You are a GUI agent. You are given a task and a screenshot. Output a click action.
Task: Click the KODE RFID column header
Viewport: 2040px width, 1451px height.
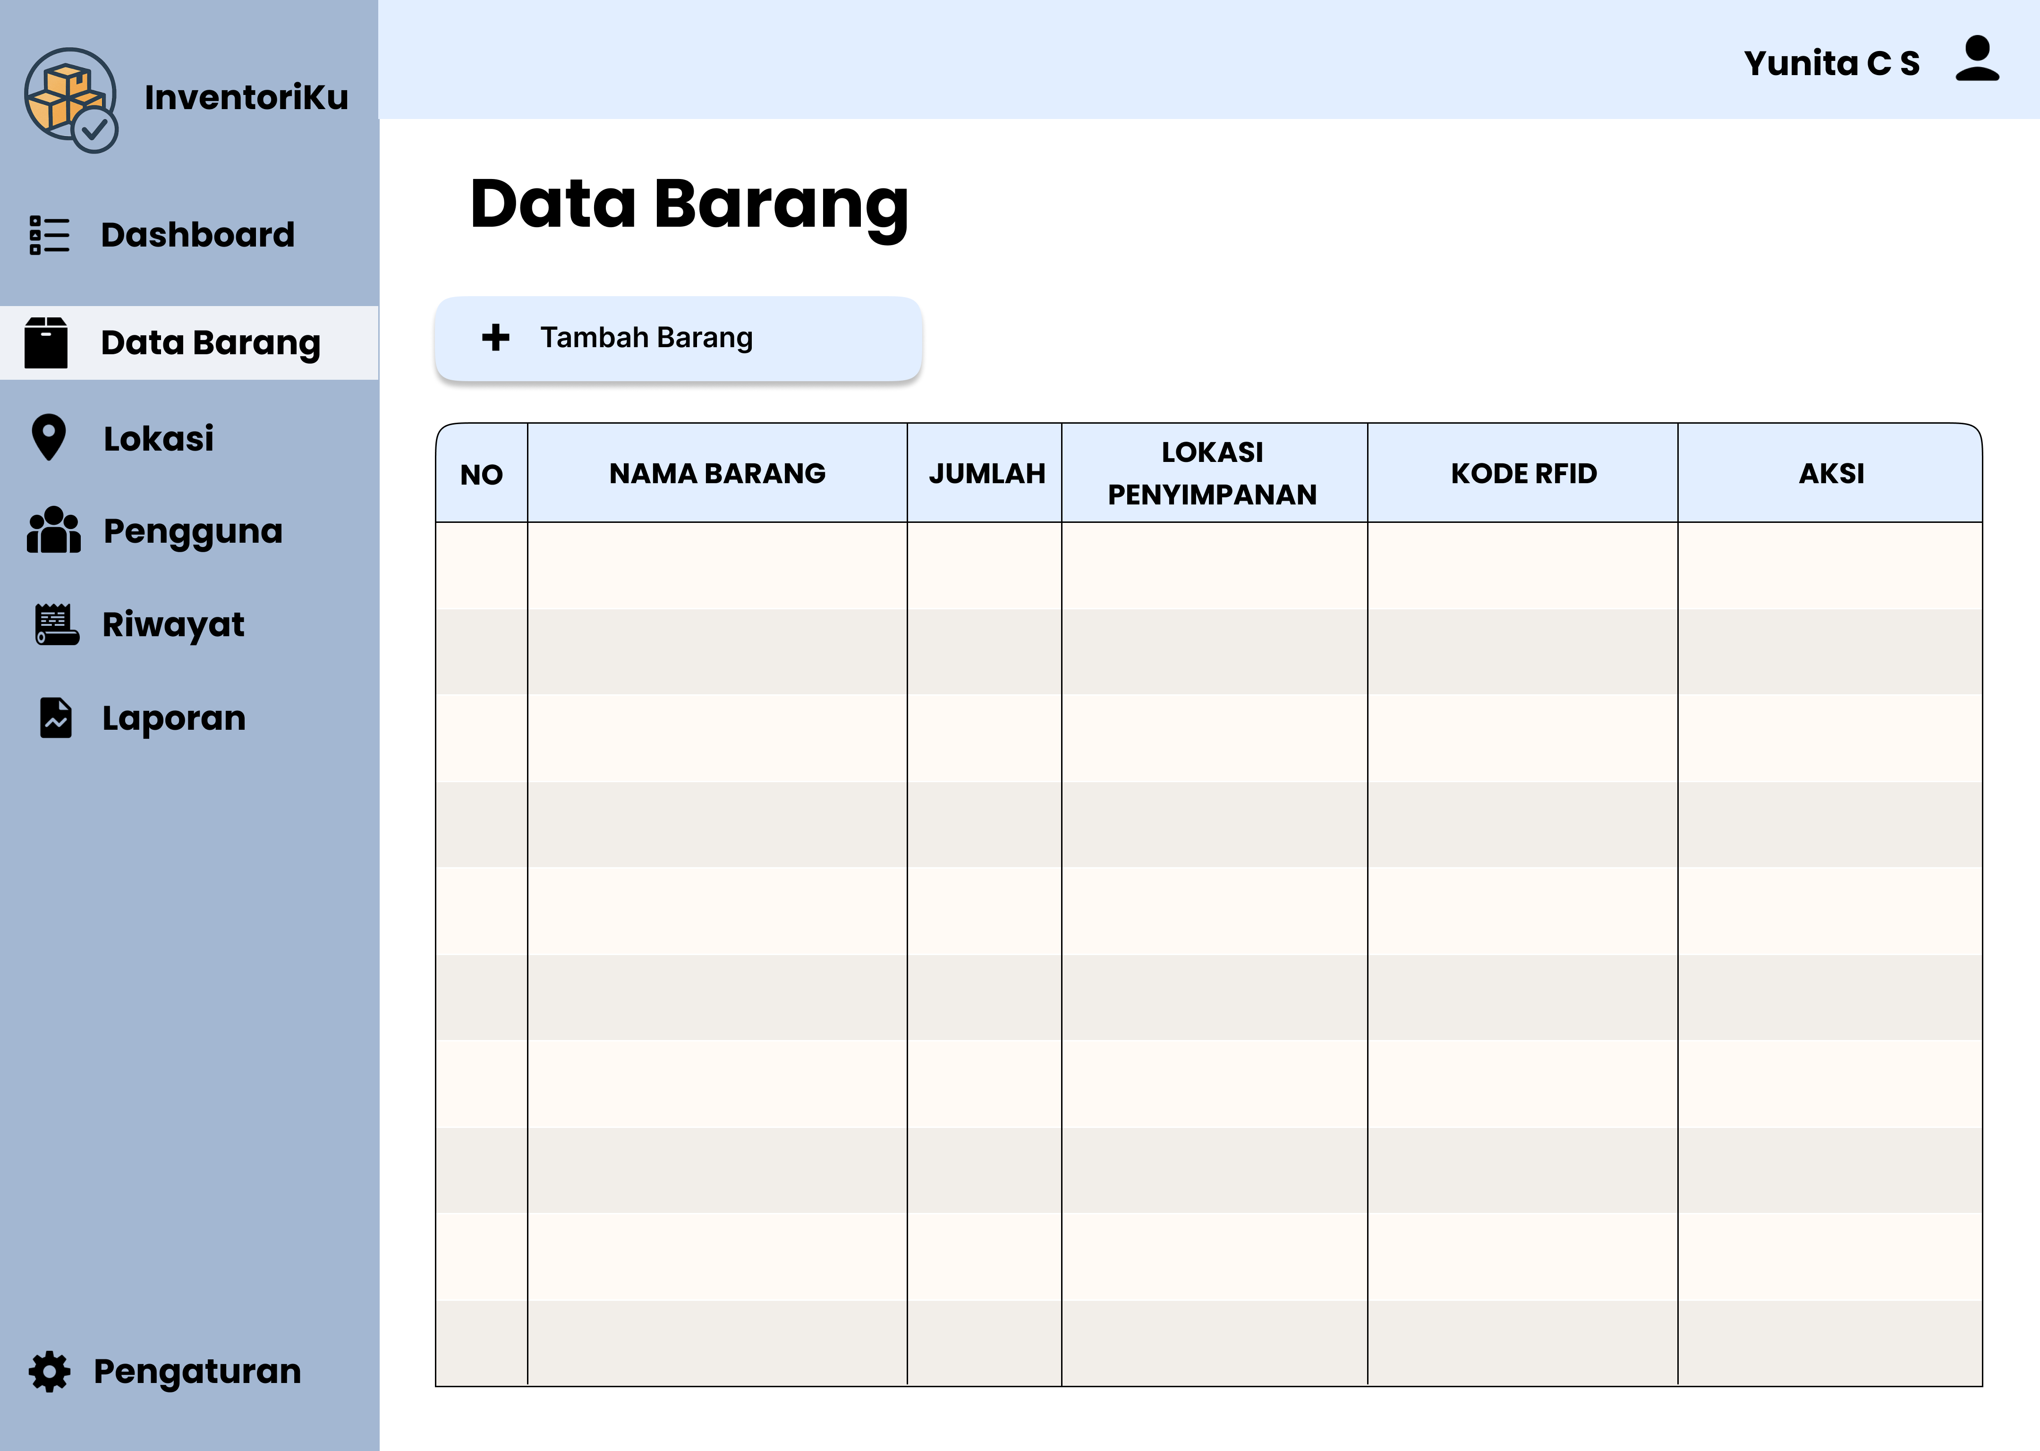point(1523,474)
